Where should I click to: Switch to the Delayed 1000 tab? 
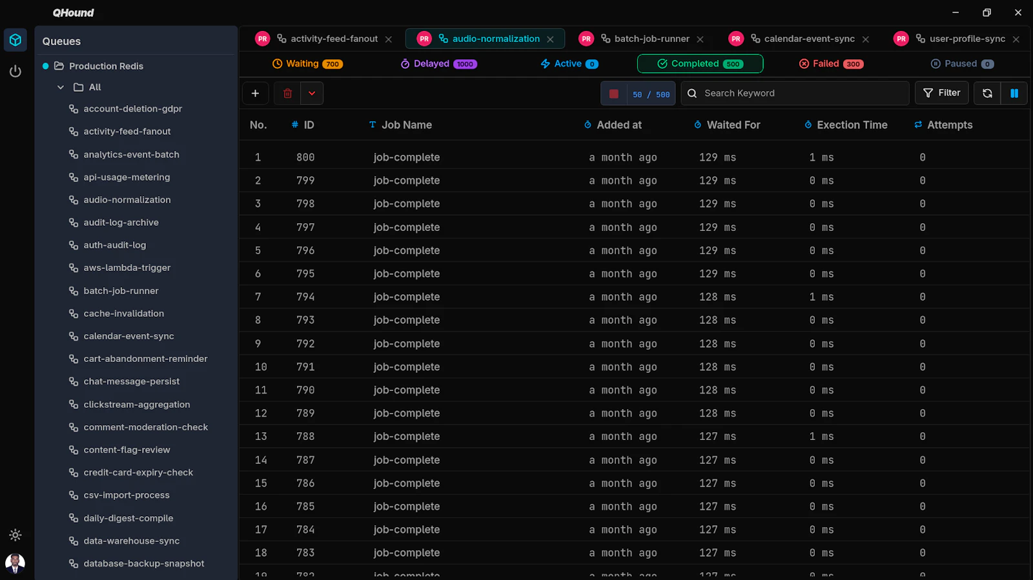click(438, 64)
